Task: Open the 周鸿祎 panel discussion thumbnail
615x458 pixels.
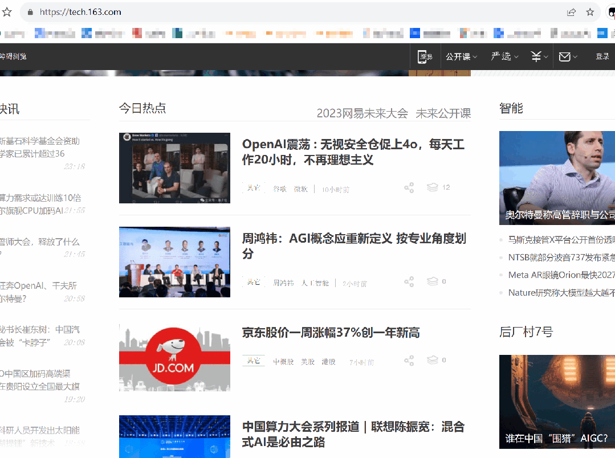Action: [x=174, y=262]
